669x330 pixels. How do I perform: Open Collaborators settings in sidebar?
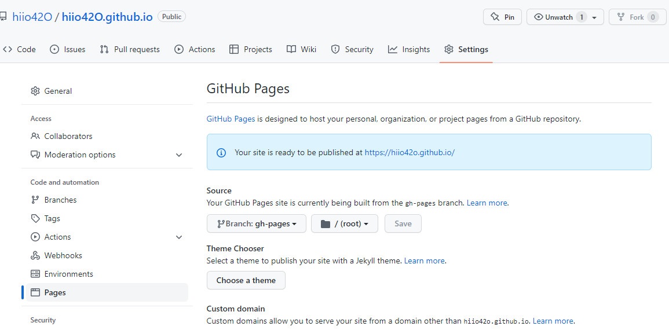[x=107, y=136]
